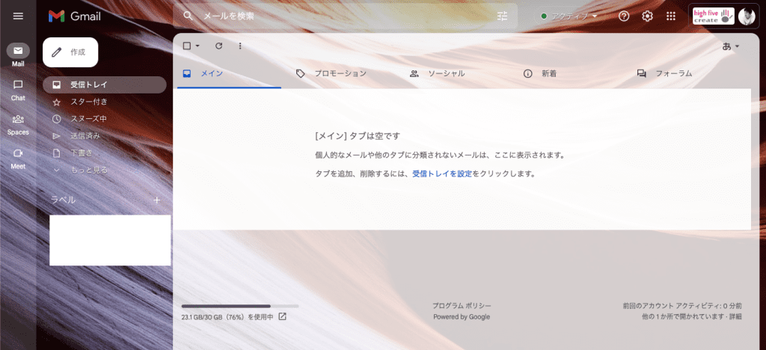This screenshot has height=350, width=766.
Task: Open the settings gear icon
Action: 647,16
